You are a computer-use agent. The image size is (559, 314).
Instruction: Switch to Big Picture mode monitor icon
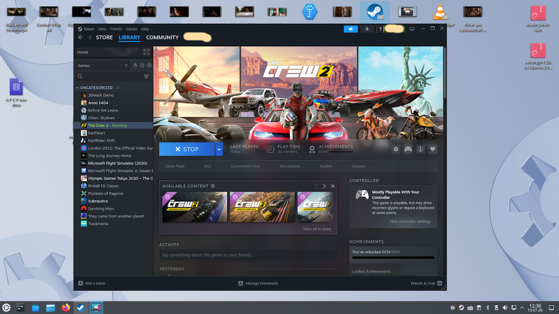412,29
